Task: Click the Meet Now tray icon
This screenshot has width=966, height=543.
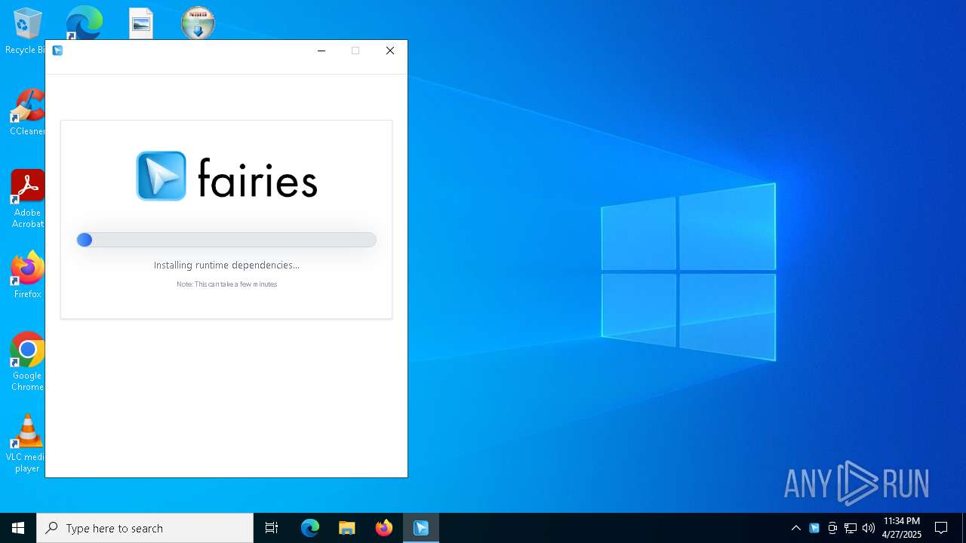Action: 832,528
